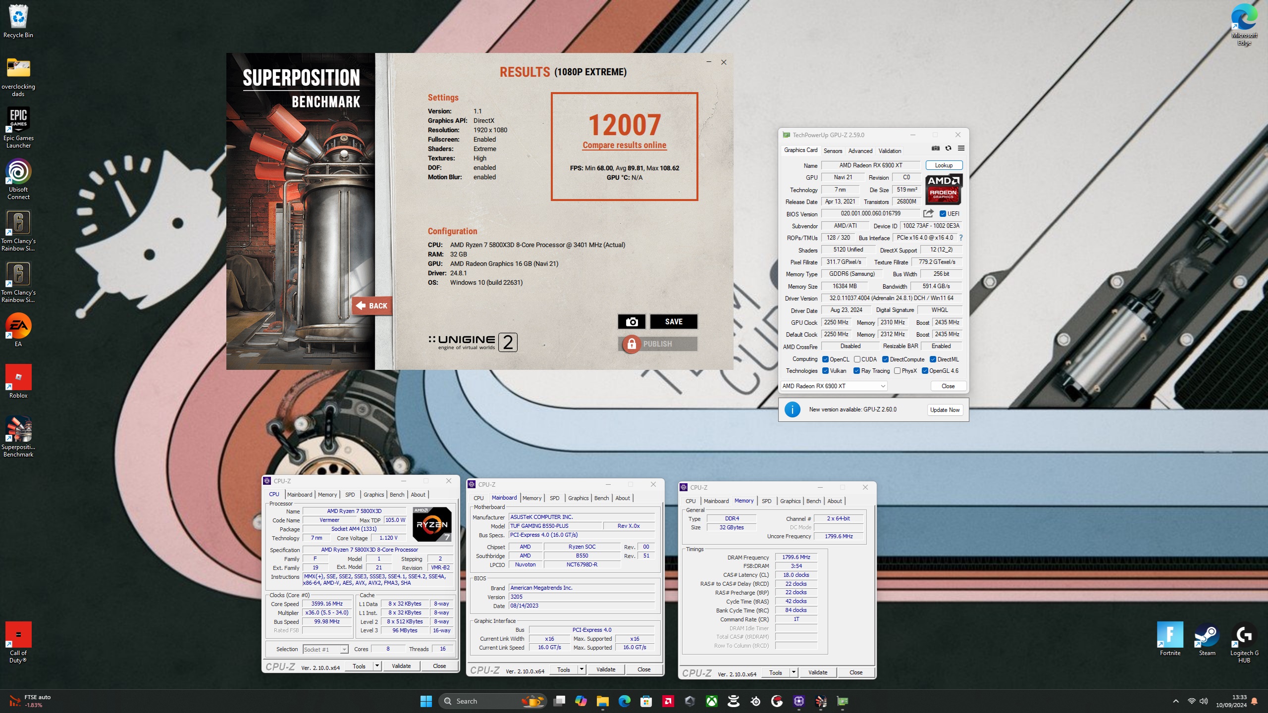Toggle the UEFI checkbox in GPU-Z
1268x713 pixels.
coord(943,214)
